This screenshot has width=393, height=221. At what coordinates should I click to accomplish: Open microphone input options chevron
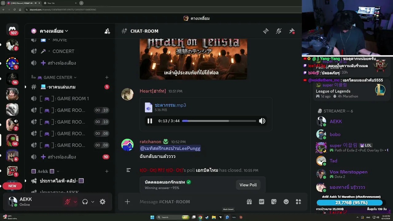[x=75, y=202]
